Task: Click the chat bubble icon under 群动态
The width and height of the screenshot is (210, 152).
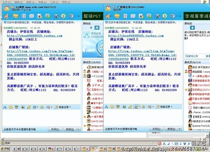Action: (x=97, y=28)
